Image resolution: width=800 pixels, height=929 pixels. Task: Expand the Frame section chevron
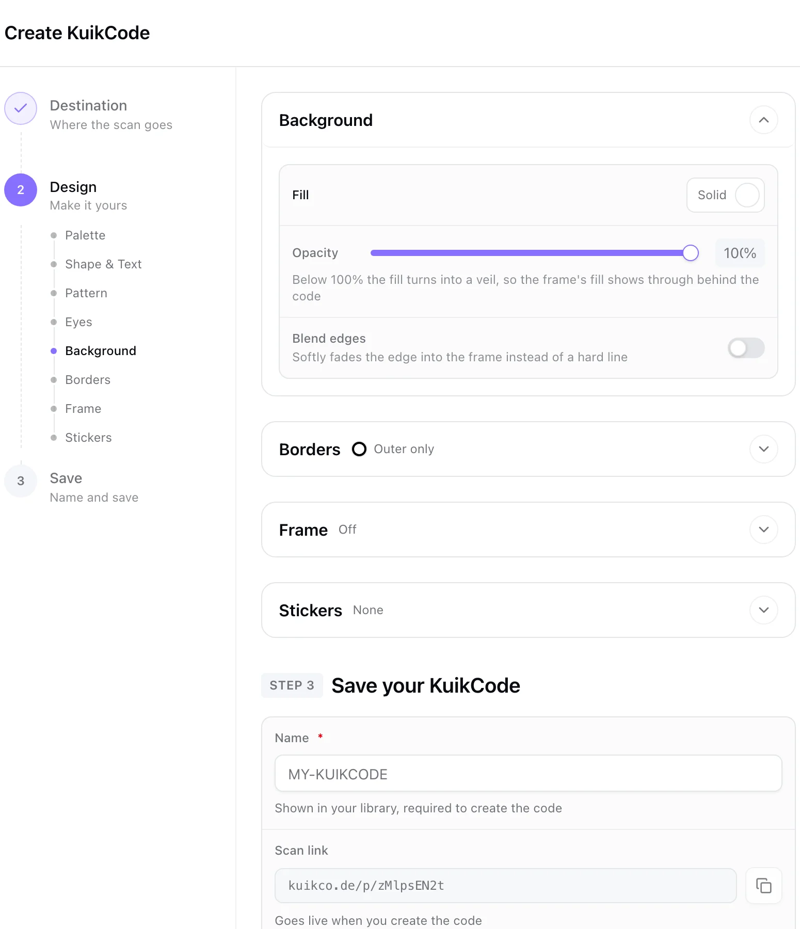[764, 530]
